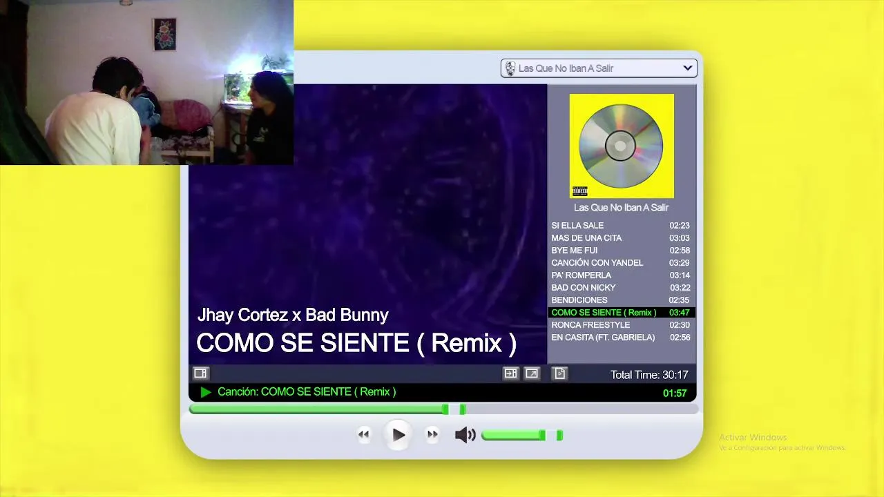Click the skull icon in the album dropdown
Screen dimensions: 884x497
(x=510, y=68)
